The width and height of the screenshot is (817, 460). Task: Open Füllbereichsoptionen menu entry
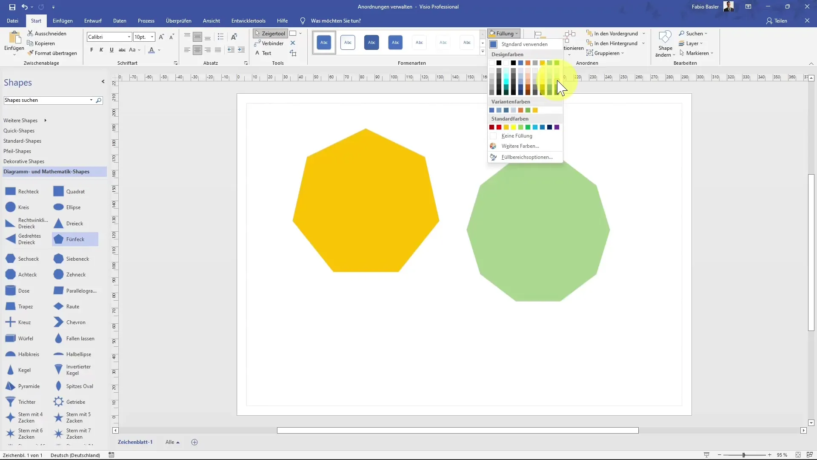pyautogui.click(x=525, y=157)
